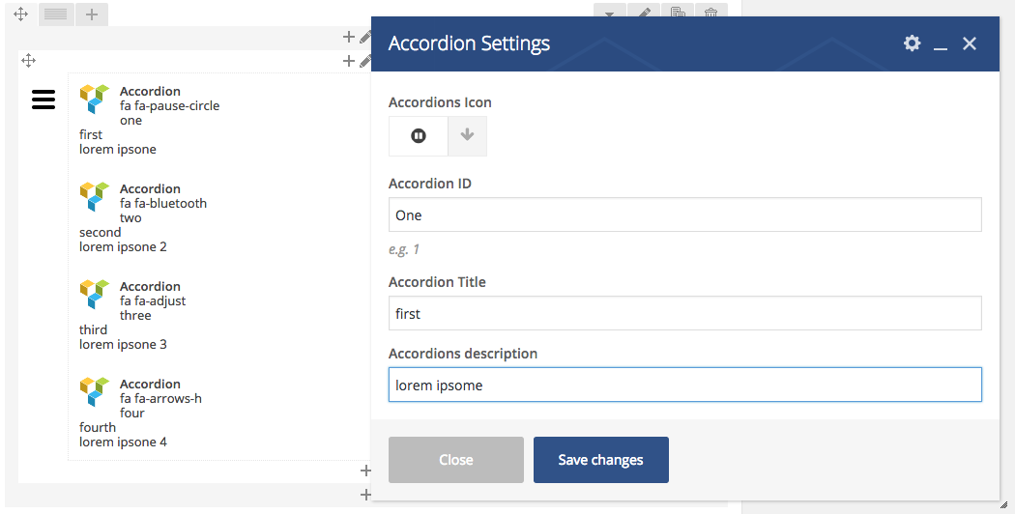Click the Save changes button
The width and height of the screenshot is (1015, 514).
click(600, 460)
